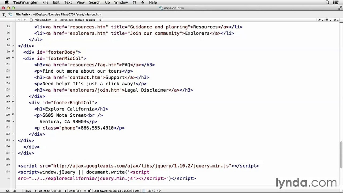
Task: Open the File Path dropdown
Action: click(23, 14)
